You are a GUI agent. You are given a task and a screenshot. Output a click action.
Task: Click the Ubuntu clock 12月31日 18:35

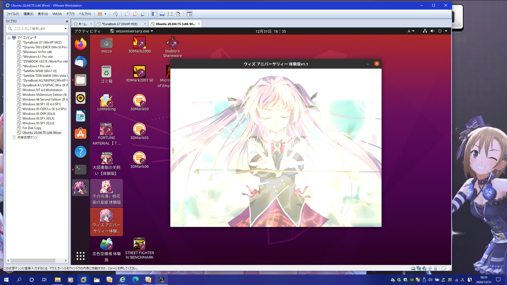(270, 31)
